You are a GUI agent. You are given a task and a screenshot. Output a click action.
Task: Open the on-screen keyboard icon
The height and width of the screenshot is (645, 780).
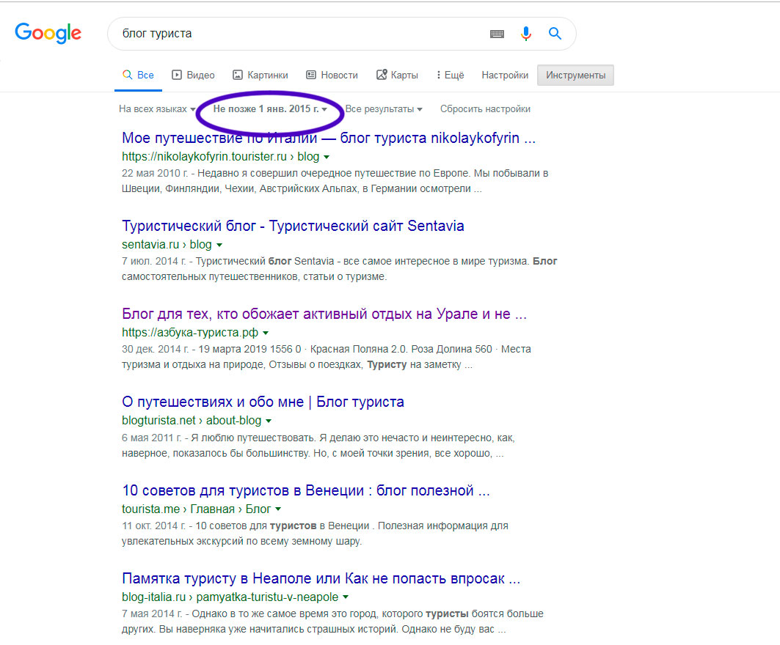coord(497,34)
